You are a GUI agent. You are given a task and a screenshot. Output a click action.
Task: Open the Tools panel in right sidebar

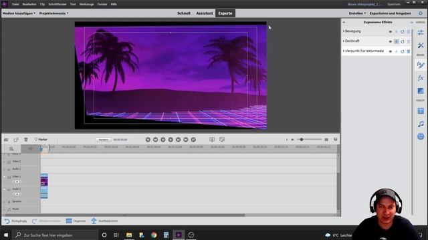[421, 45]
